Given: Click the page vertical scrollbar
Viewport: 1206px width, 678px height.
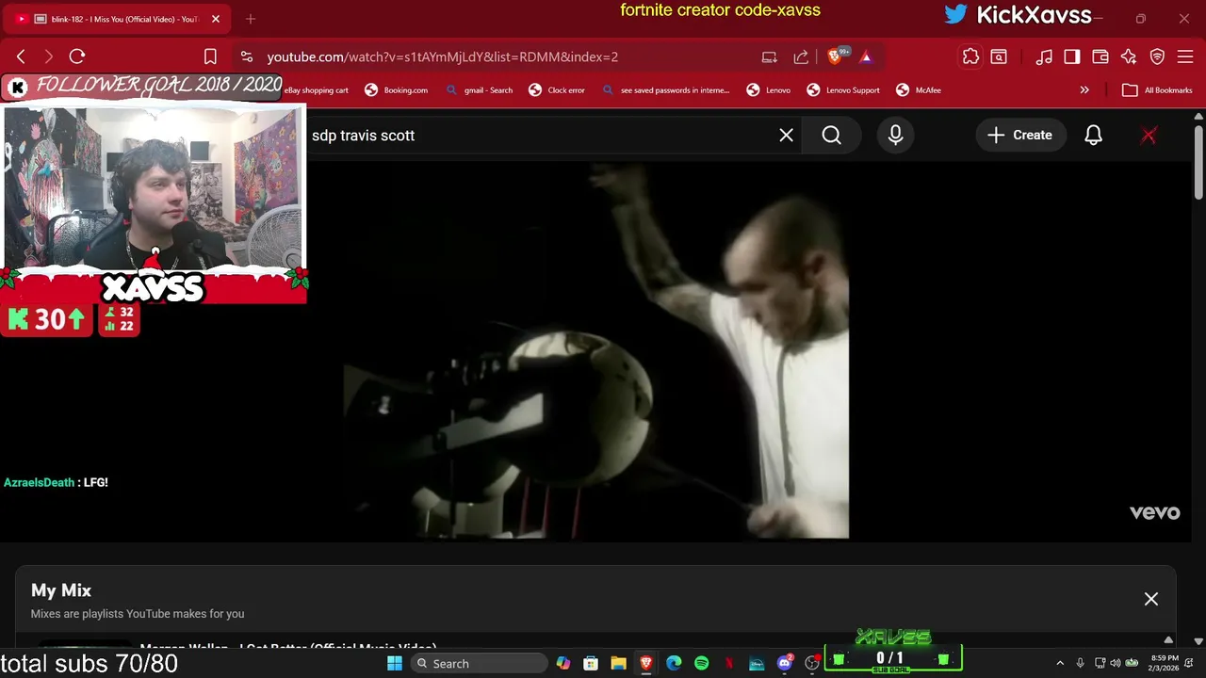Looking at the screenshot, I should [1198, 165].
